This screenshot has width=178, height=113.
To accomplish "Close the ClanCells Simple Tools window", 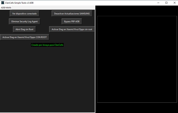I will click(174, 3).
